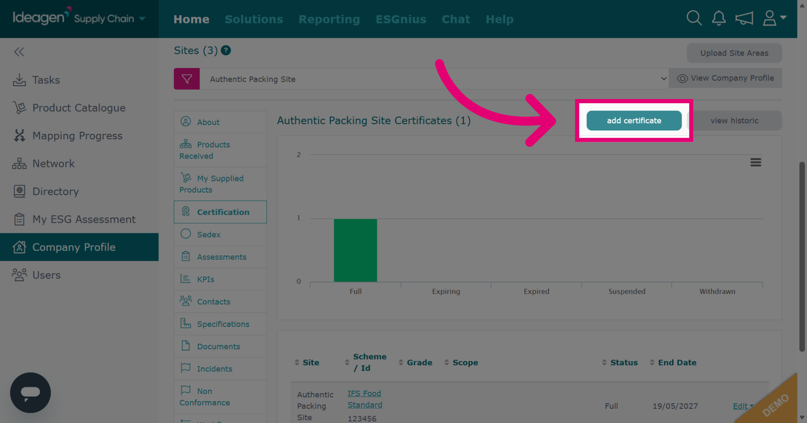The image size is (807, 423).
Task: Sort table by Scope column
Action: point(461,363)
